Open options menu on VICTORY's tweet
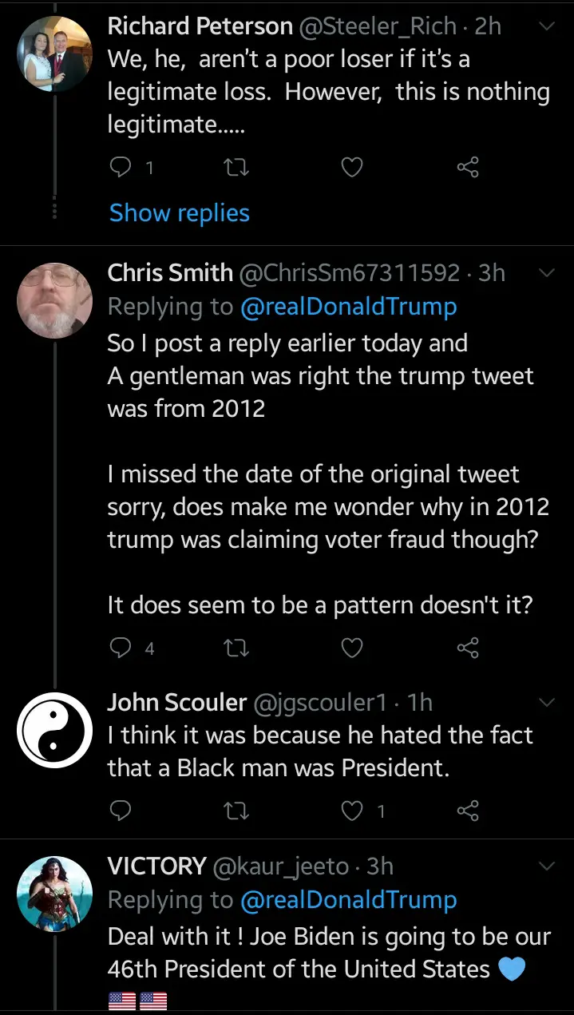 click(547, 866)
